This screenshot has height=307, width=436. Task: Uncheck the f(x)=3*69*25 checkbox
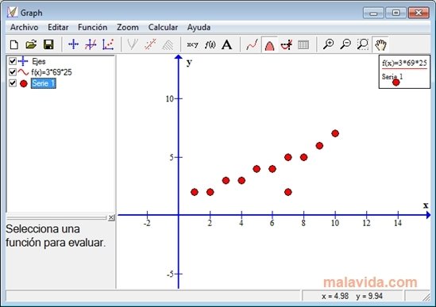click(13, 72)
